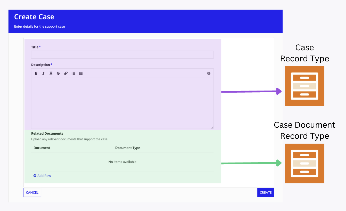Toggle italic formatting in Description toolbar
346x211 pixels.
(43, 74)
